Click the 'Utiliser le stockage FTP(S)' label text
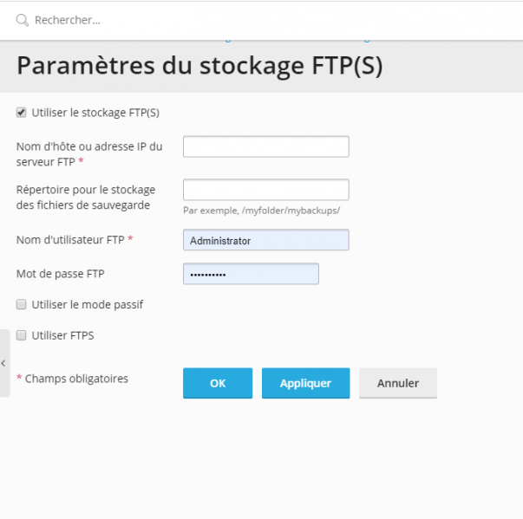 [95, 113]
